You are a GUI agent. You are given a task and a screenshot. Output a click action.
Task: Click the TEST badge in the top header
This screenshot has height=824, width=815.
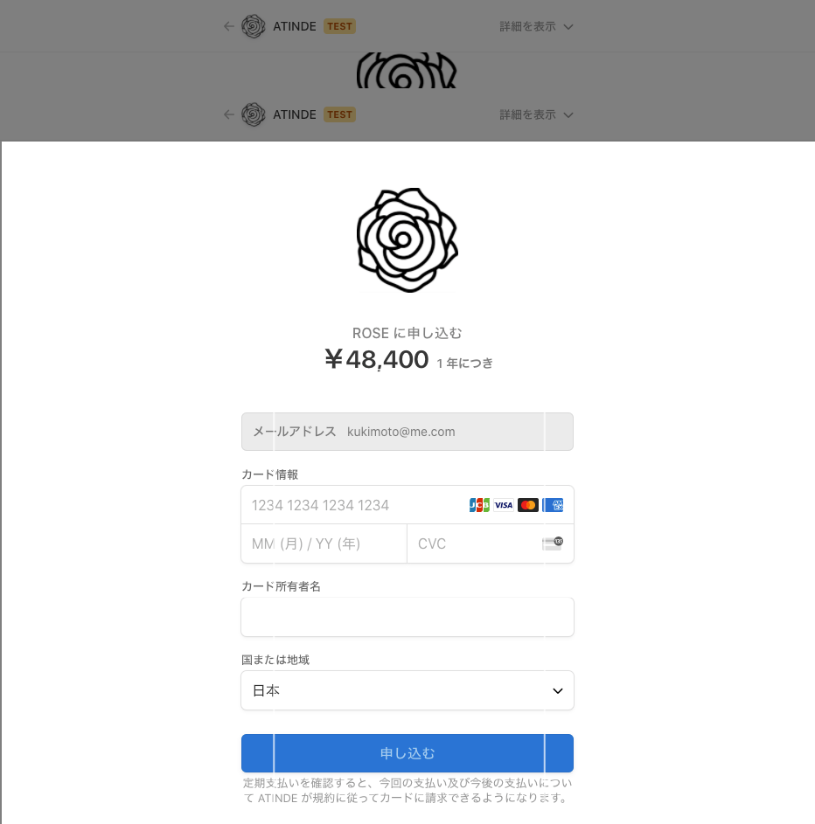tap(339, 26)
